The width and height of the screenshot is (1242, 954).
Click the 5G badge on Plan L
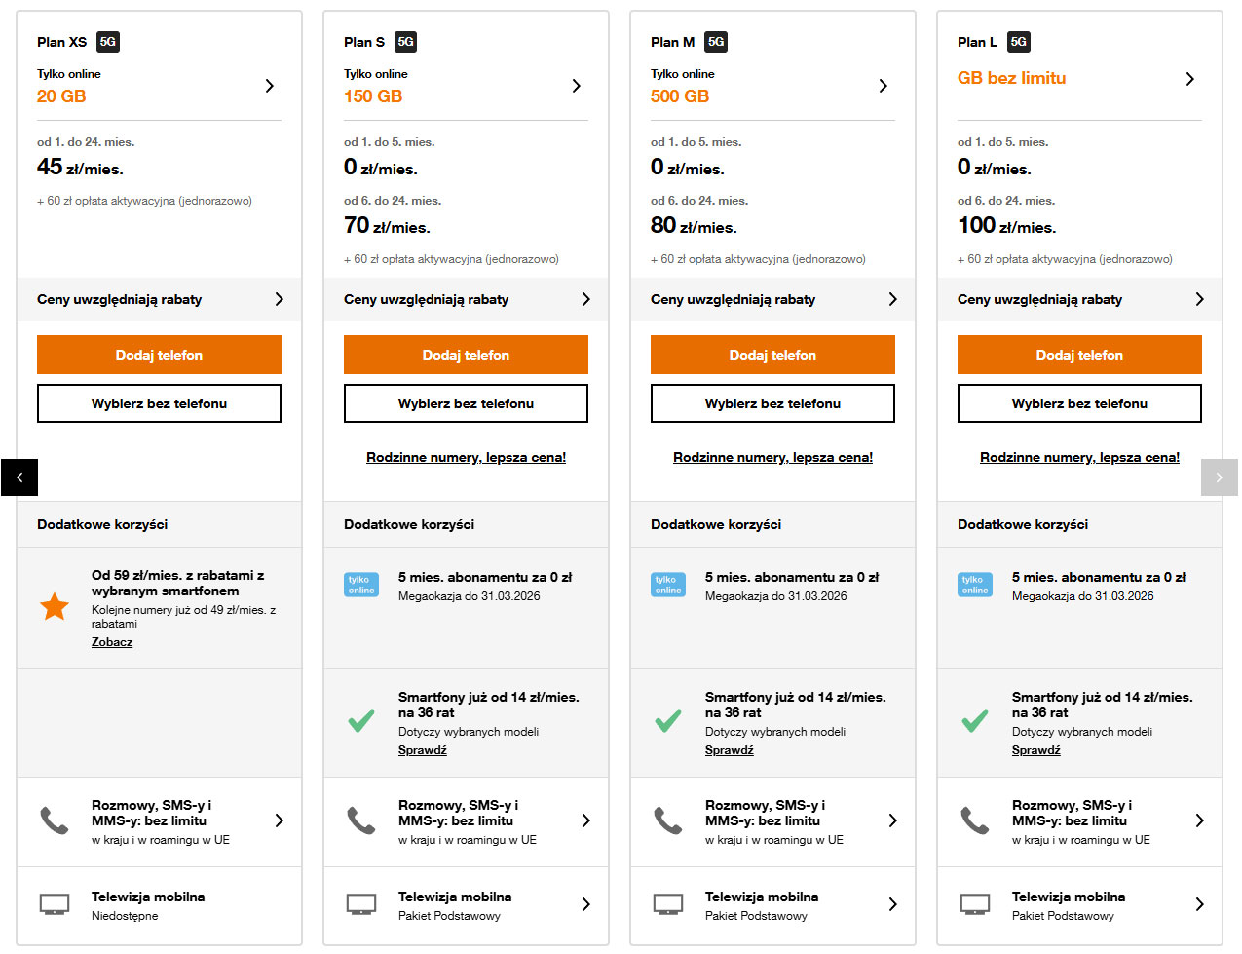pyautogui.click(x=1019, y=42)
